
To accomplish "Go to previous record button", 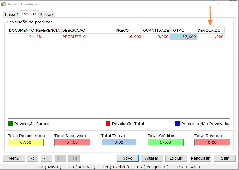I will pos(46,158).
